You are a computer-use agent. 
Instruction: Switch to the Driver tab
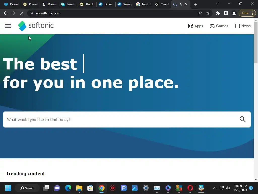[106, 5]
